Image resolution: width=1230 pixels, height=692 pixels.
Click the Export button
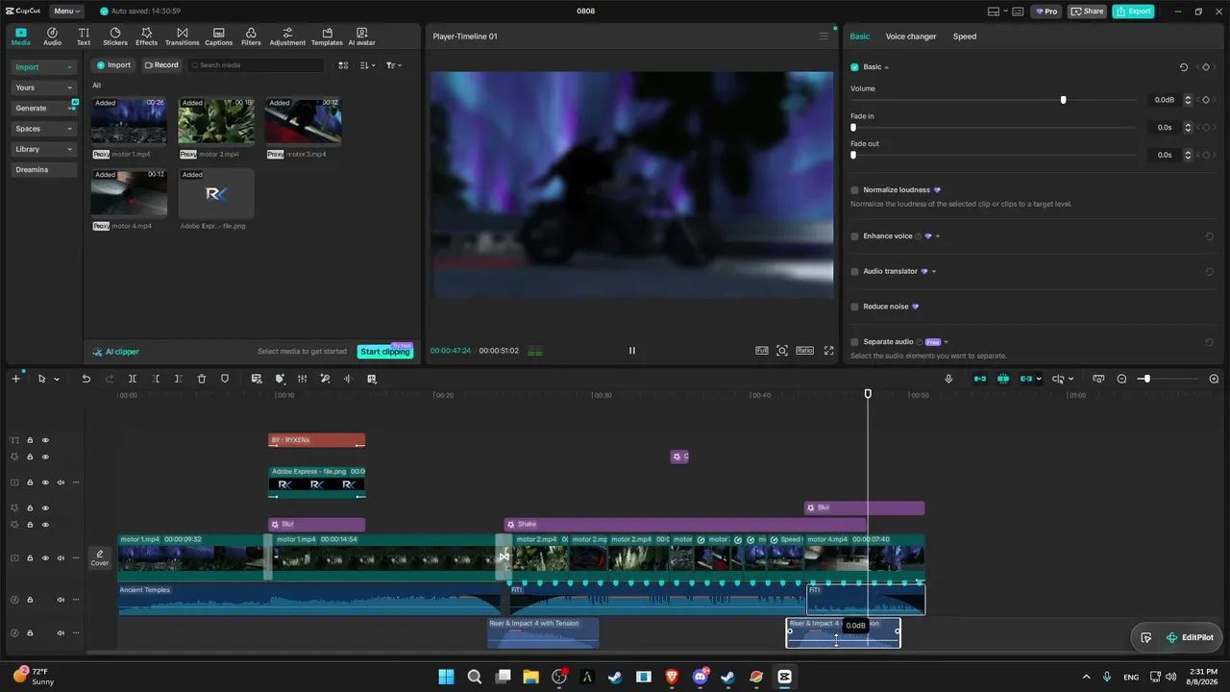1134,12
